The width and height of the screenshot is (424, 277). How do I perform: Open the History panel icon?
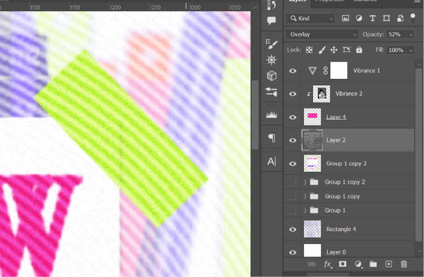point(272,5)
